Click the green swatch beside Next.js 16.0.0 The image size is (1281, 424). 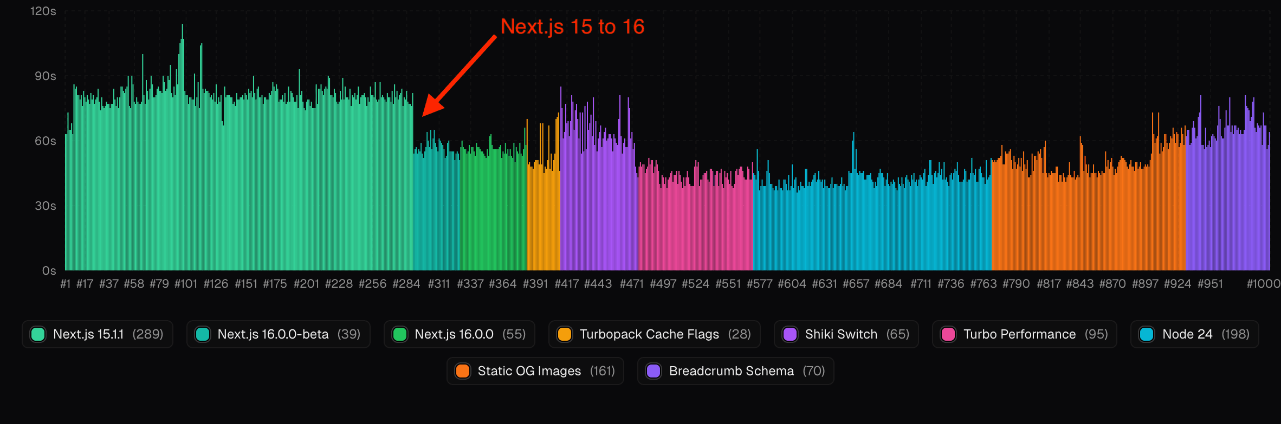[400, 334]
